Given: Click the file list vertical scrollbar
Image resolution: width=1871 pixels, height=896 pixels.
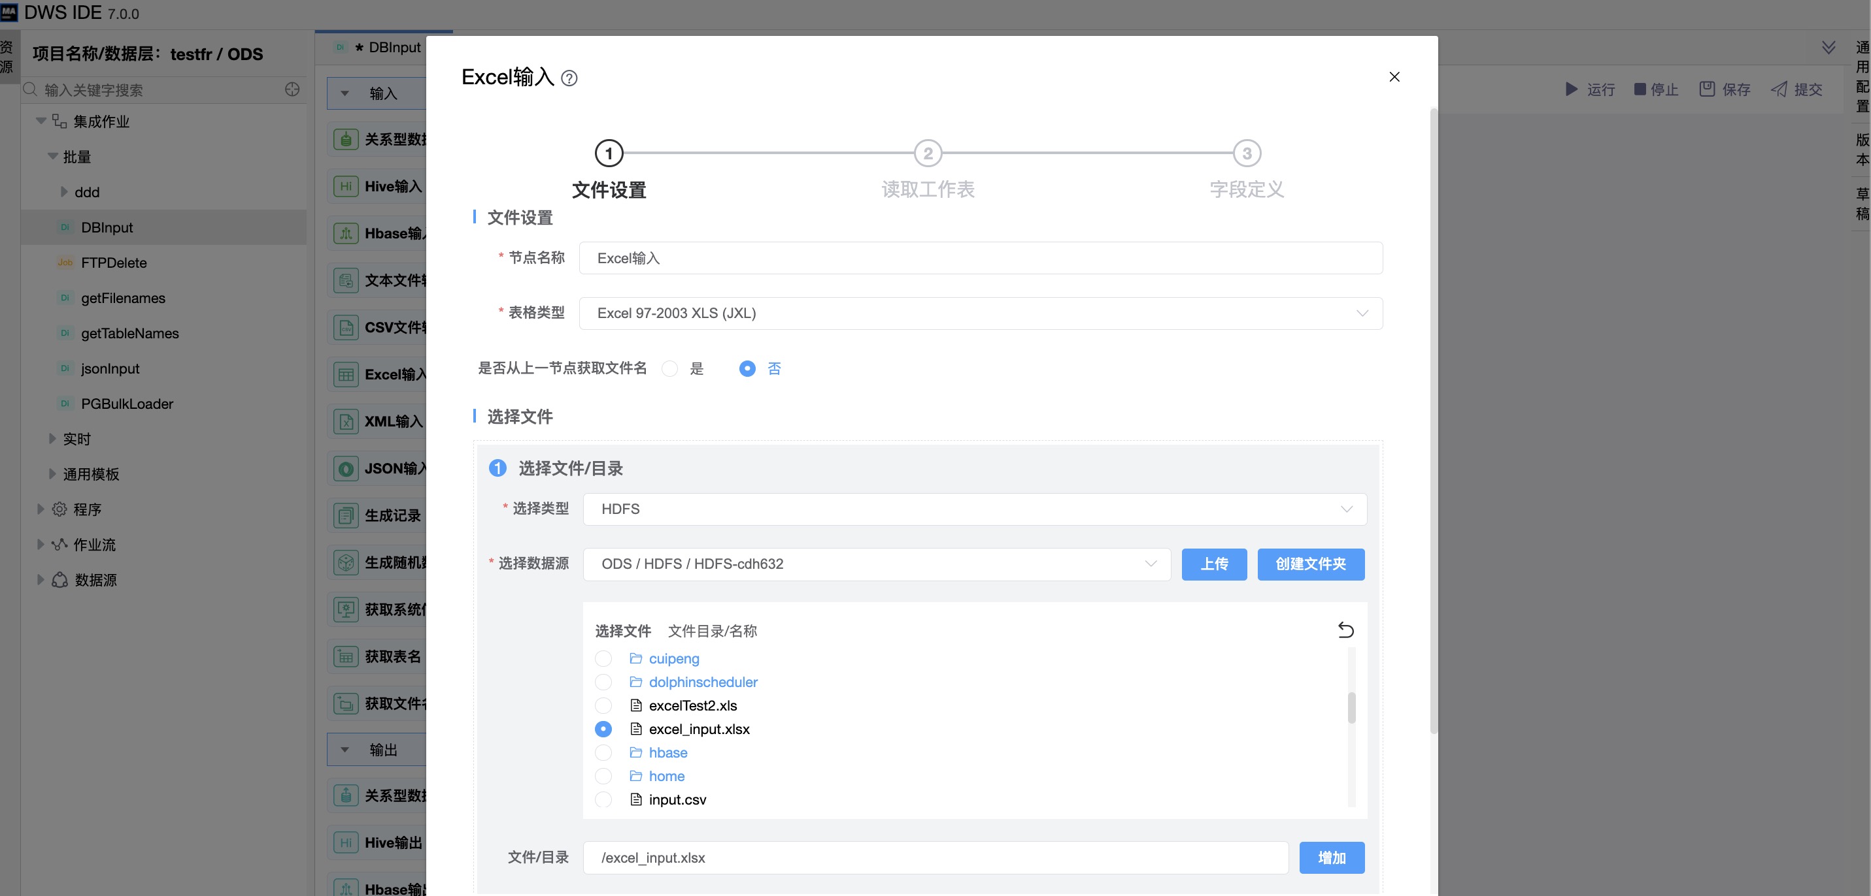Looking at the screenshot, I should point(1351,707).
